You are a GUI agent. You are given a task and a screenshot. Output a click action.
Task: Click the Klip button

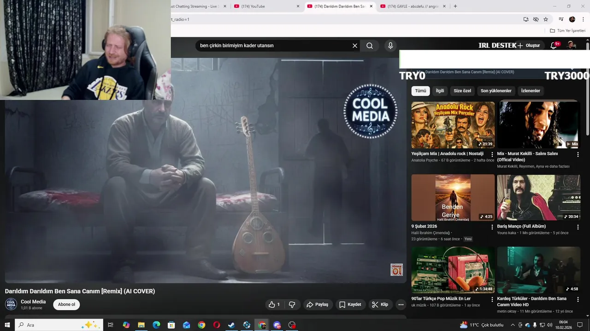point(380,304)
